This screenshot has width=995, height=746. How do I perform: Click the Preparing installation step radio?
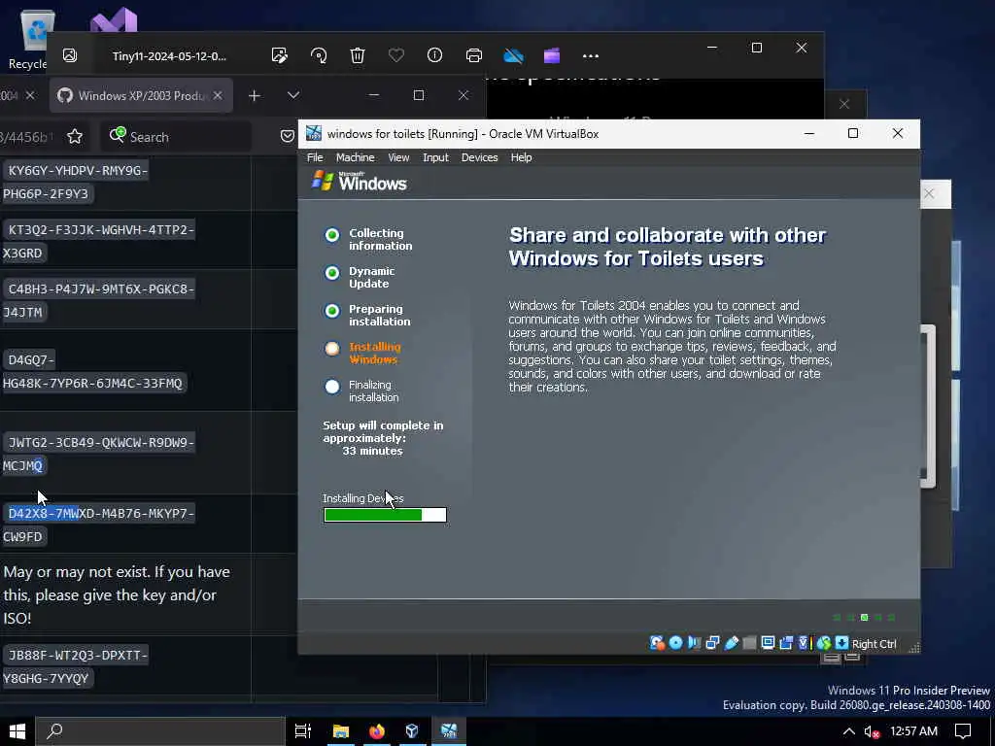click(332, 311)
